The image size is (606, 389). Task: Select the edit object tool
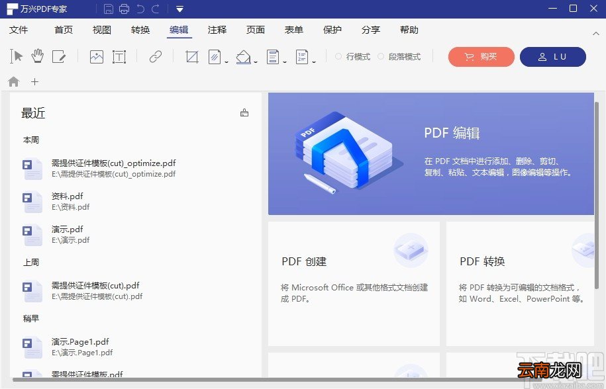pyautogui.click(x=59, y=57)
